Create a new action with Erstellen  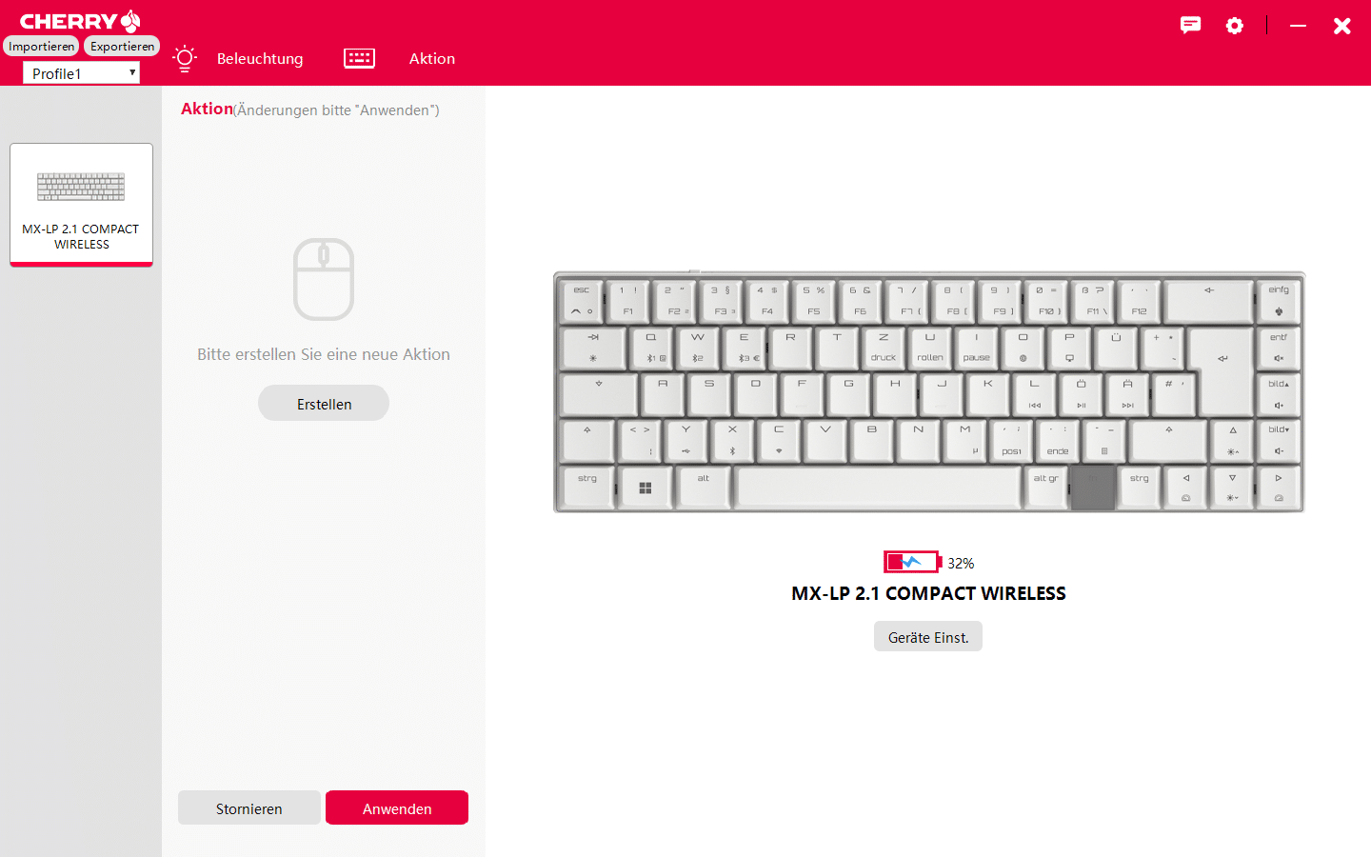pyautogui.click(x=324, y=404)
